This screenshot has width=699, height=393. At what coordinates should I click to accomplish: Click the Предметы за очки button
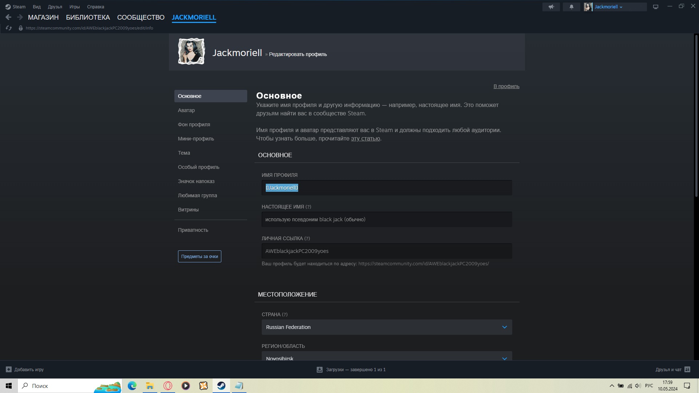(200, 257)
